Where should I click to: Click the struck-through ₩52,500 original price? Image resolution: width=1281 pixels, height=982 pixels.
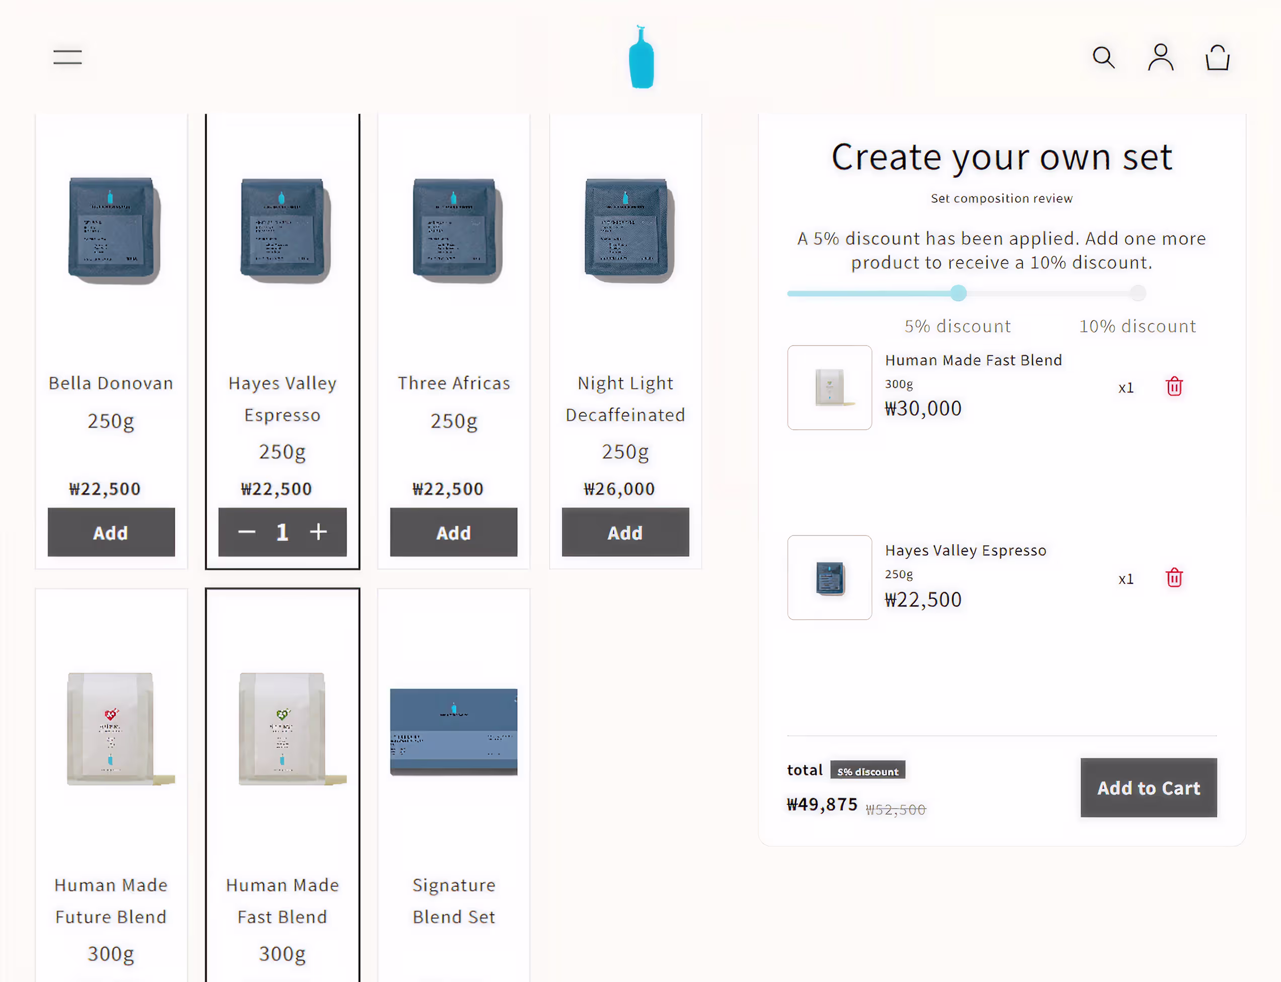[895, 810]
